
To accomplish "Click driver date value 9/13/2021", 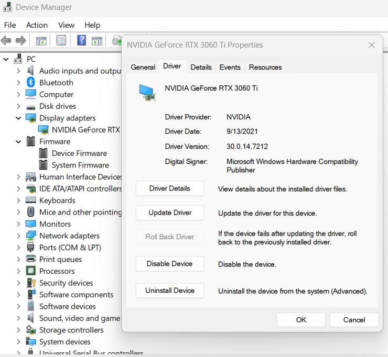I will click(242, 131).
